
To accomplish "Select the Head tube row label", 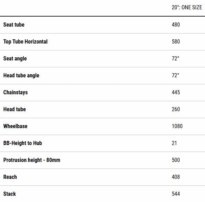I will (x=15, y=109).
